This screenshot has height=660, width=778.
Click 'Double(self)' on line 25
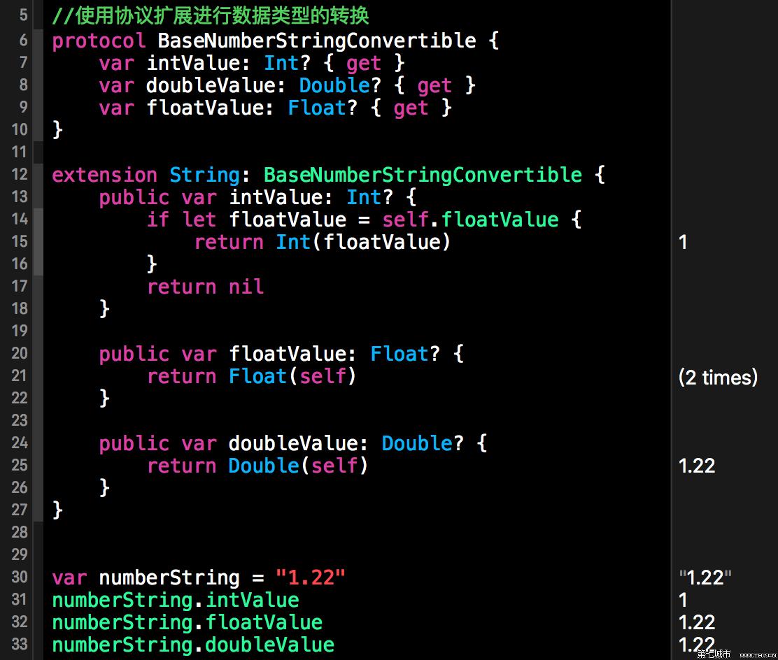(298, 466)
